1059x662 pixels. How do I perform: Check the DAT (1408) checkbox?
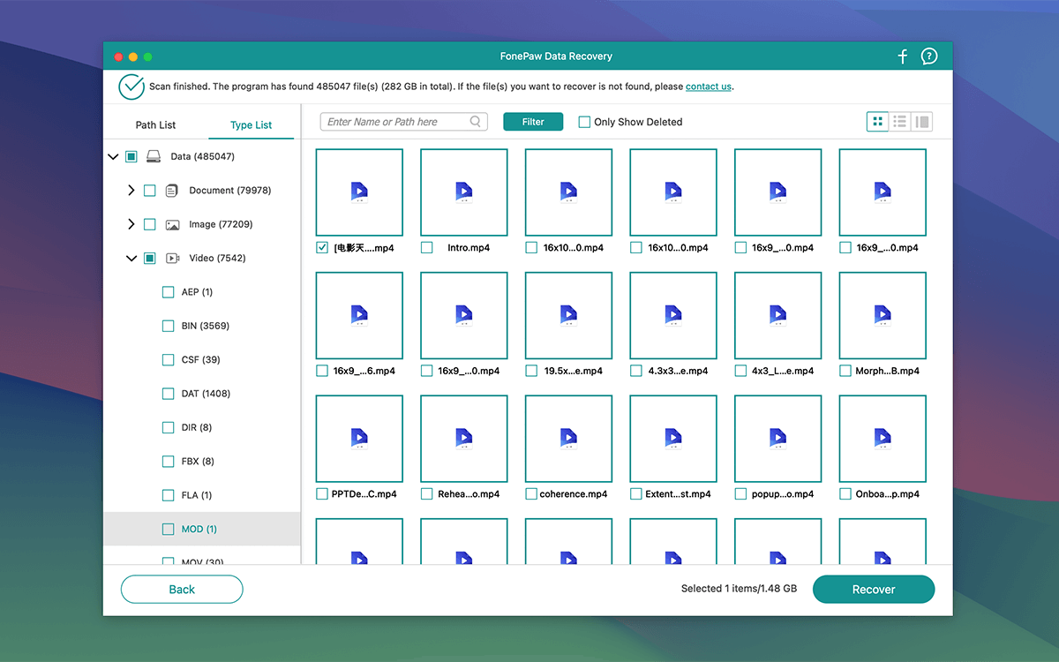click(x=169, y=394)
